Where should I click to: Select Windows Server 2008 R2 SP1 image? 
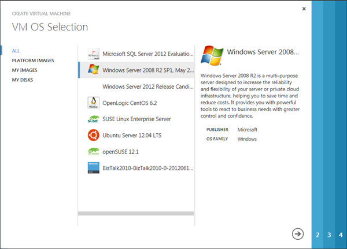coord(136,70)
